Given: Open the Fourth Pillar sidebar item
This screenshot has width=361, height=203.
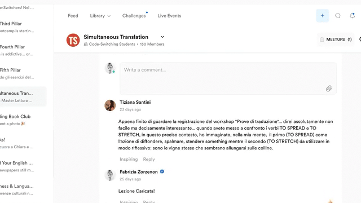Looking at the screenshot, I should coord(17,50).
